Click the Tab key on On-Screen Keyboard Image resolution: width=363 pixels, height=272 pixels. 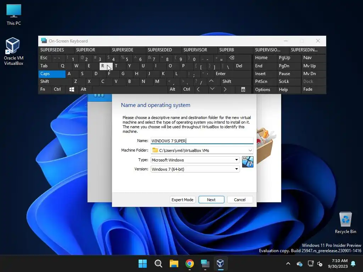pos(48,66)
